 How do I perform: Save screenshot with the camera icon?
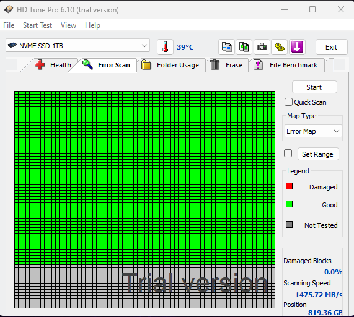(x=262, y=47)
